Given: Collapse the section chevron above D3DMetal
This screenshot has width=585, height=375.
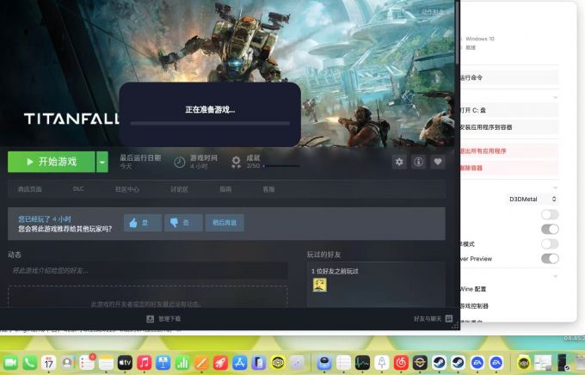Looking at the screenshot, I should pos(556,187).
